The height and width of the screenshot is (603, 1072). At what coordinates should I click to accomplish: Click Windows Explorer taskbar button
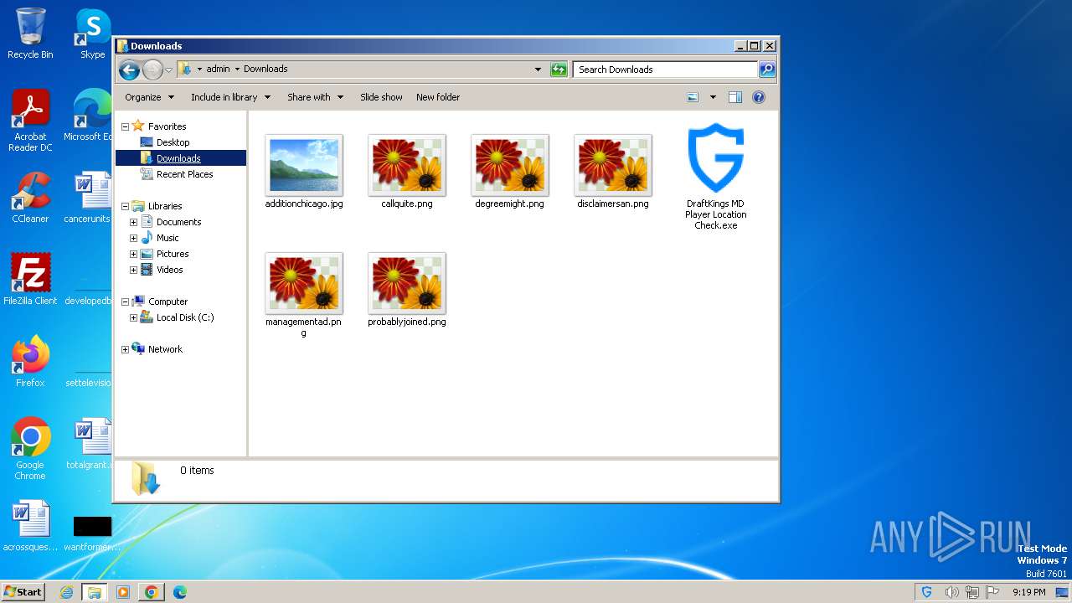95,592
